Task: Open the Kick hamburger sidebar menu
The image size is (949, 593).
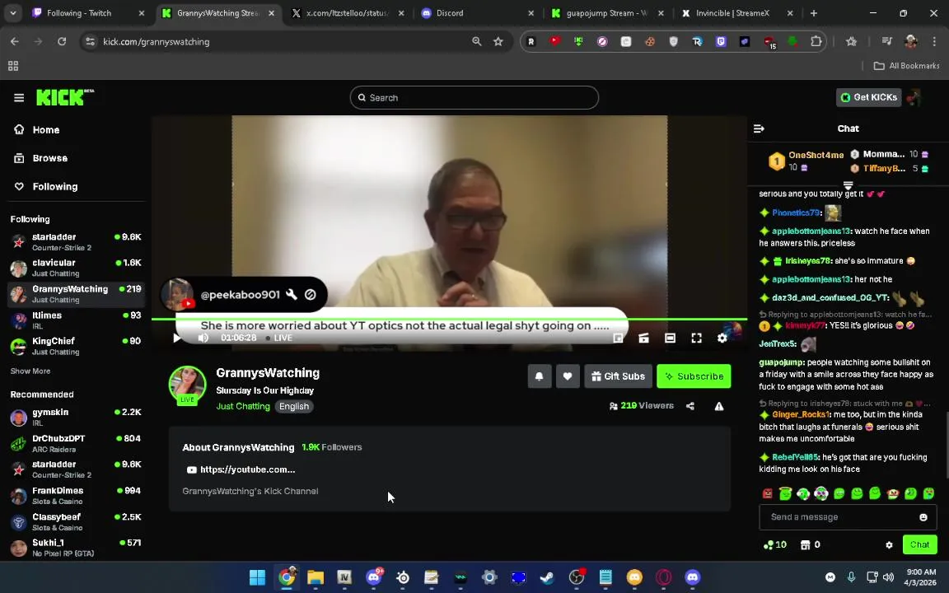Action: point(19,97)
